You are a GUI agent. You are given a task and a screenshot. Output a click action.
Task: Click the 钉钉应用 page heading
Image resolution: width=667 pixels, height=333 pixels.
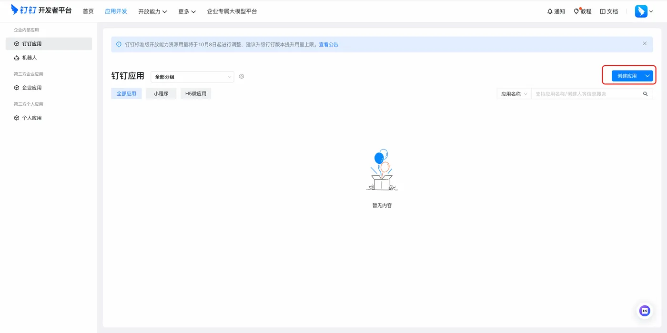(x=128, y=76)
